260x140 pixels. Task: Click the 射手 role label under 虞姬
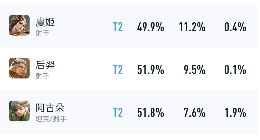click(x=42, y=33)
